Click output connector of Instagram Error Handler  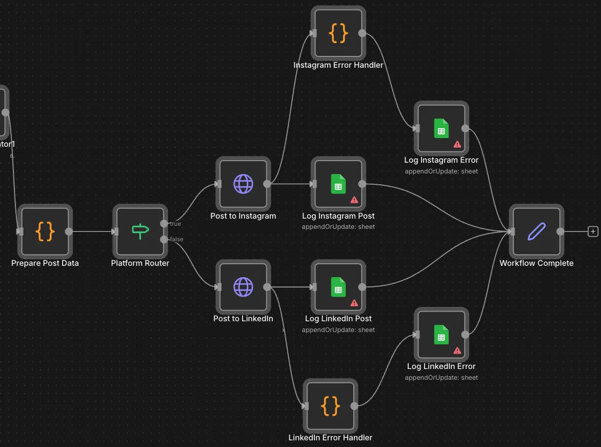pyautogui.click(x=362, y=33)
